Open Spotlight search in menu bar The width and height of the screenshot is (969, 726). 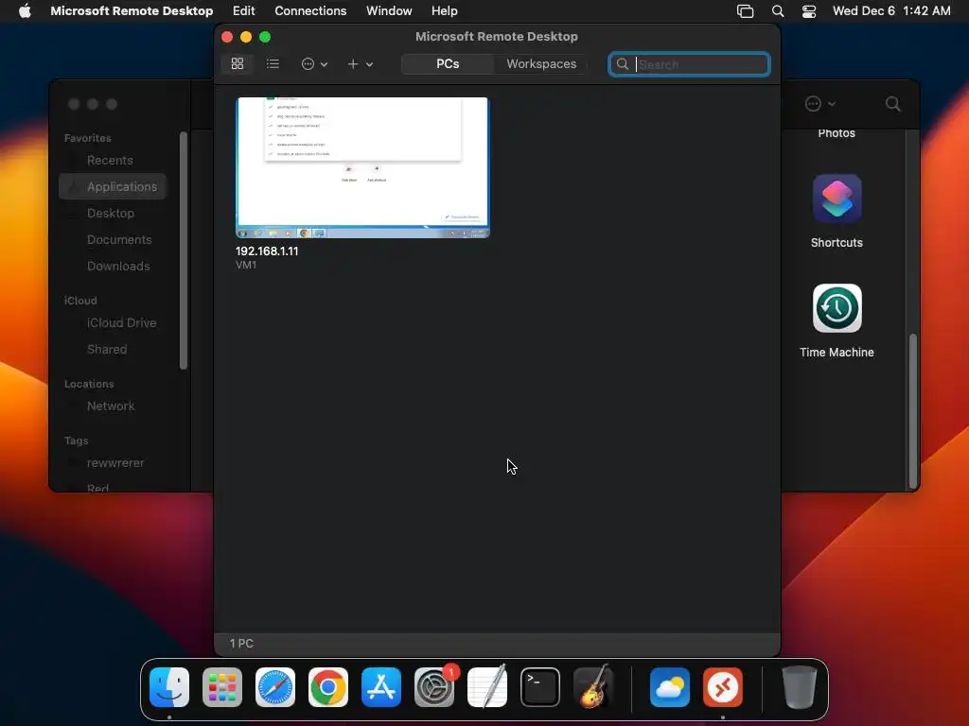pos(778,11)
